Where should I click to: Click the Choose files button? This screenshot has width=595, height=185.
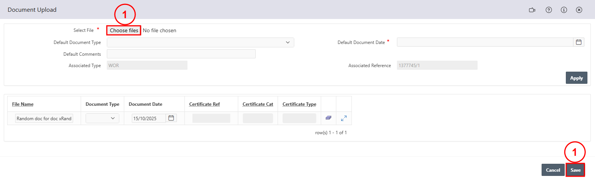point(124,30)
